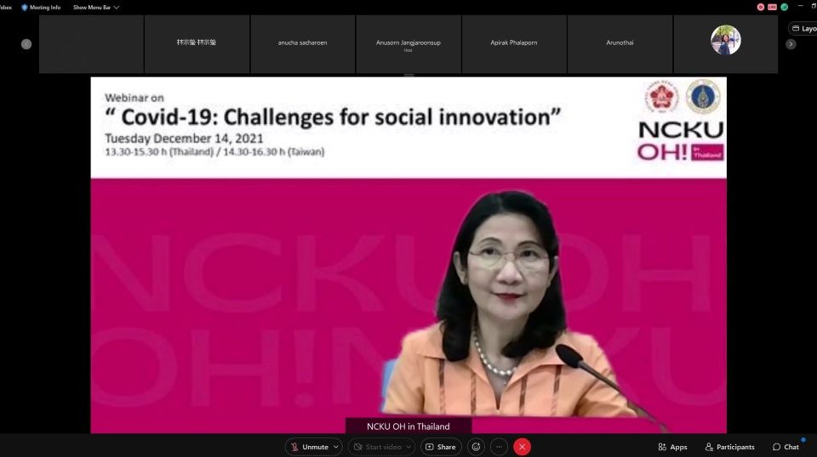
Task: Click the red recording indicator icon
Action: pos(761,7)
